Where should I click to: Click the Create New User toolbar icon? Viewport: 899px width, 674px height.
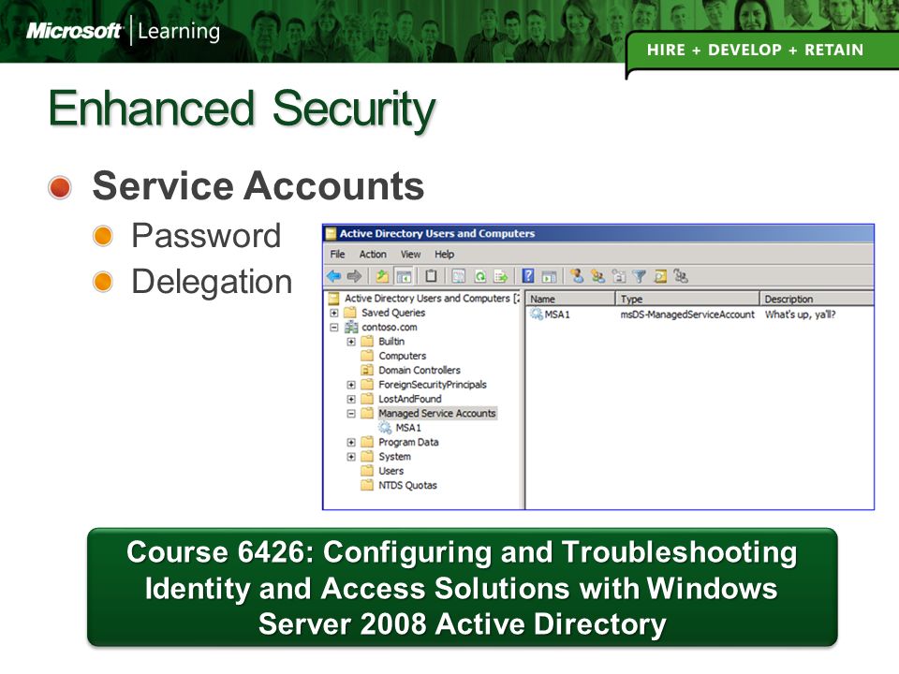577,276
